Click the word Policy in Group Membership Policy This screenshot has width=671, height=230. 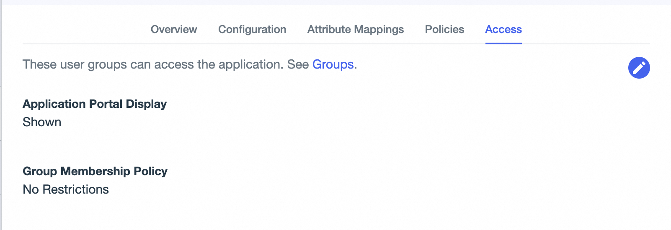click(150, 171)
